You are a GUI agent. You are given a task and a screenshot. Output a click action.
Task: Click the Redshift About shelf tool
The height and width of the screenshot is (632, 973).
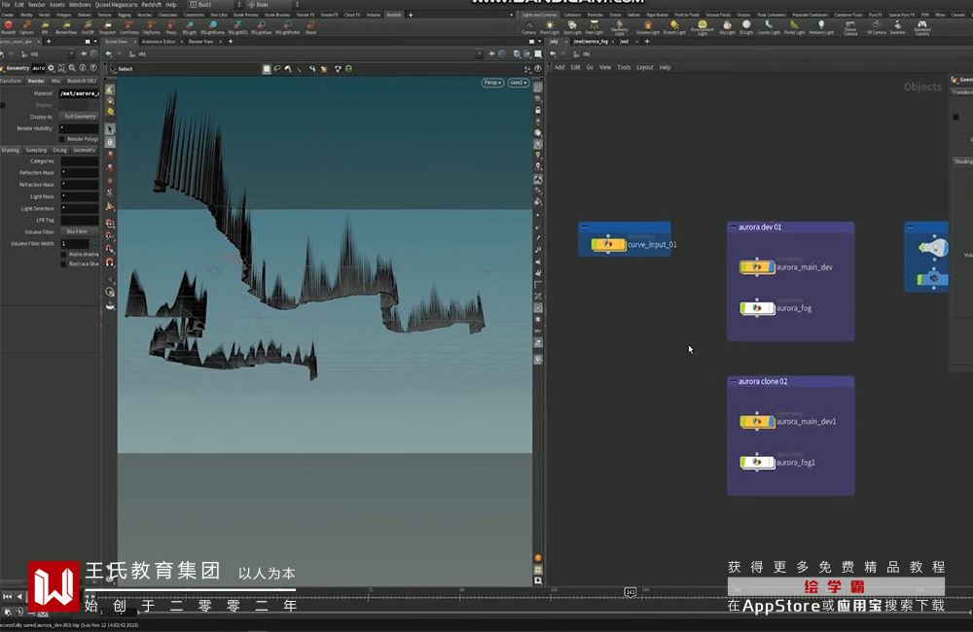[x=311, y=25]
